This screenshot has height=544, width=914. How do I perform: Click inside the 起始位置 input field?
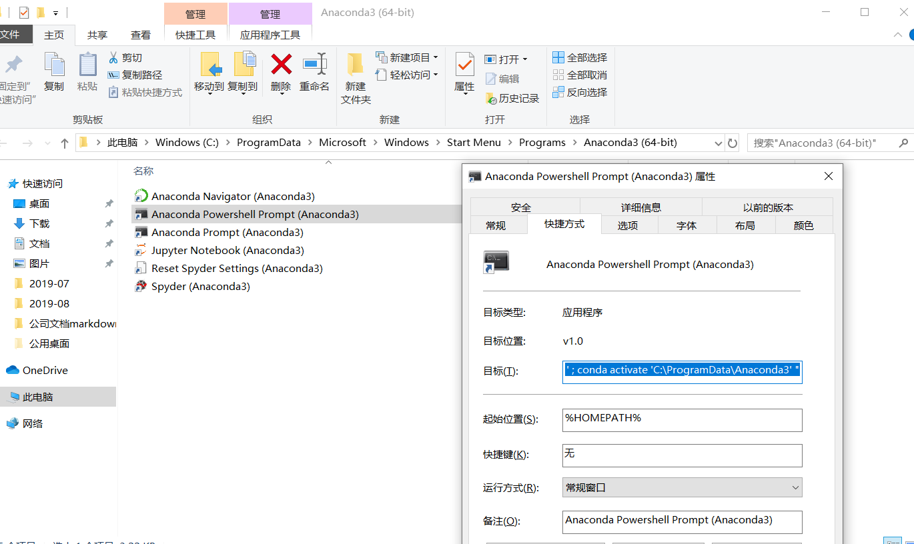click(682, 420)
